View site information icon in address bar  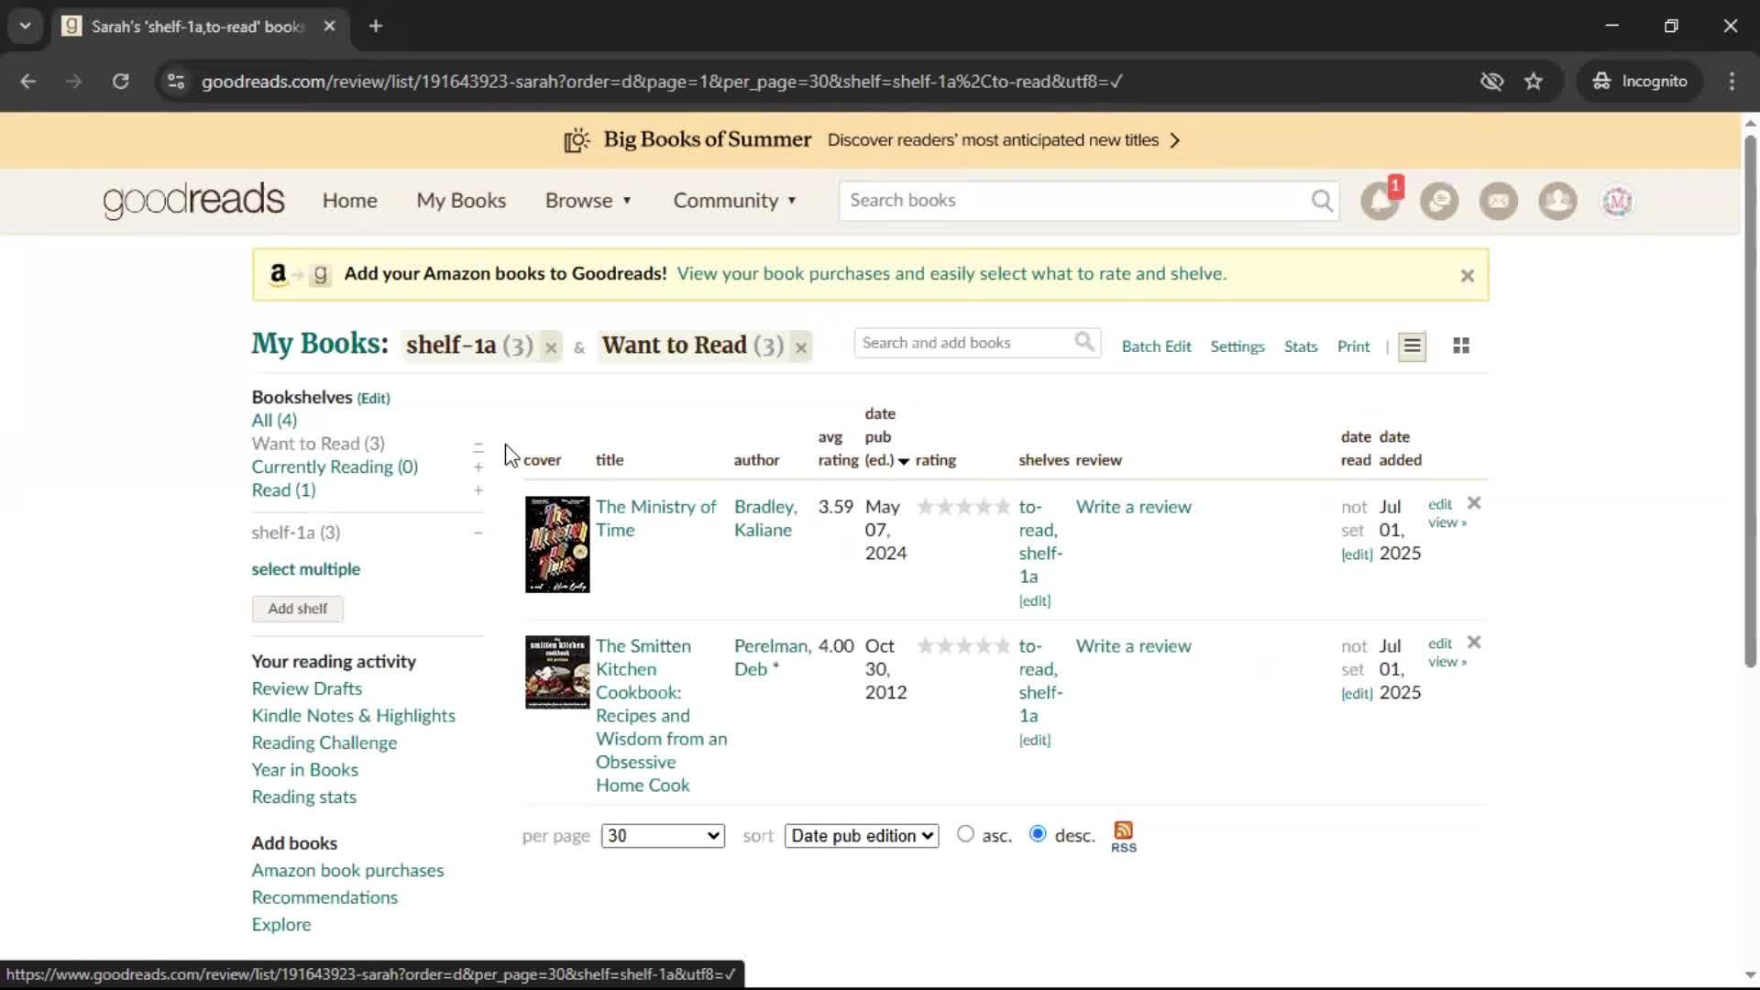tap(176, 82)
